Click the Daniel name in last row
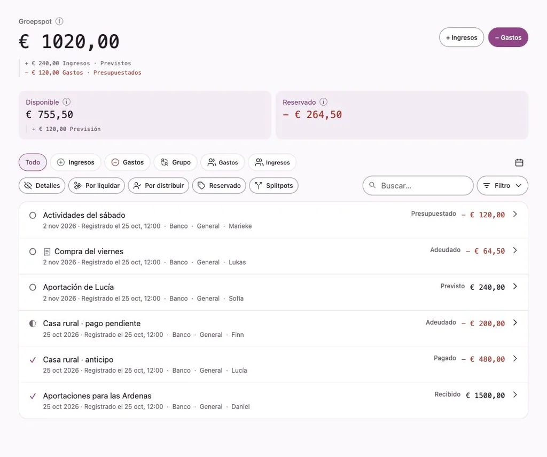This screenshot has width=547, height=457. point(241,406)
